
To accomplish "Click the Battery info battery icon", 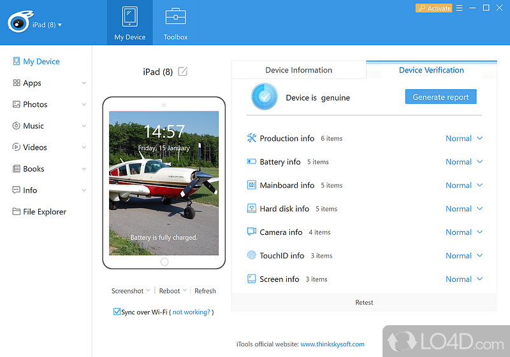I will (x=251, y=162).
